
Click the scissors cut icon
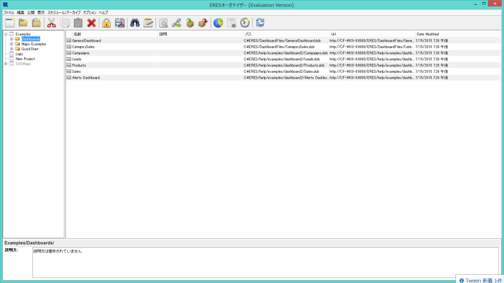click(x=51, y=23)
